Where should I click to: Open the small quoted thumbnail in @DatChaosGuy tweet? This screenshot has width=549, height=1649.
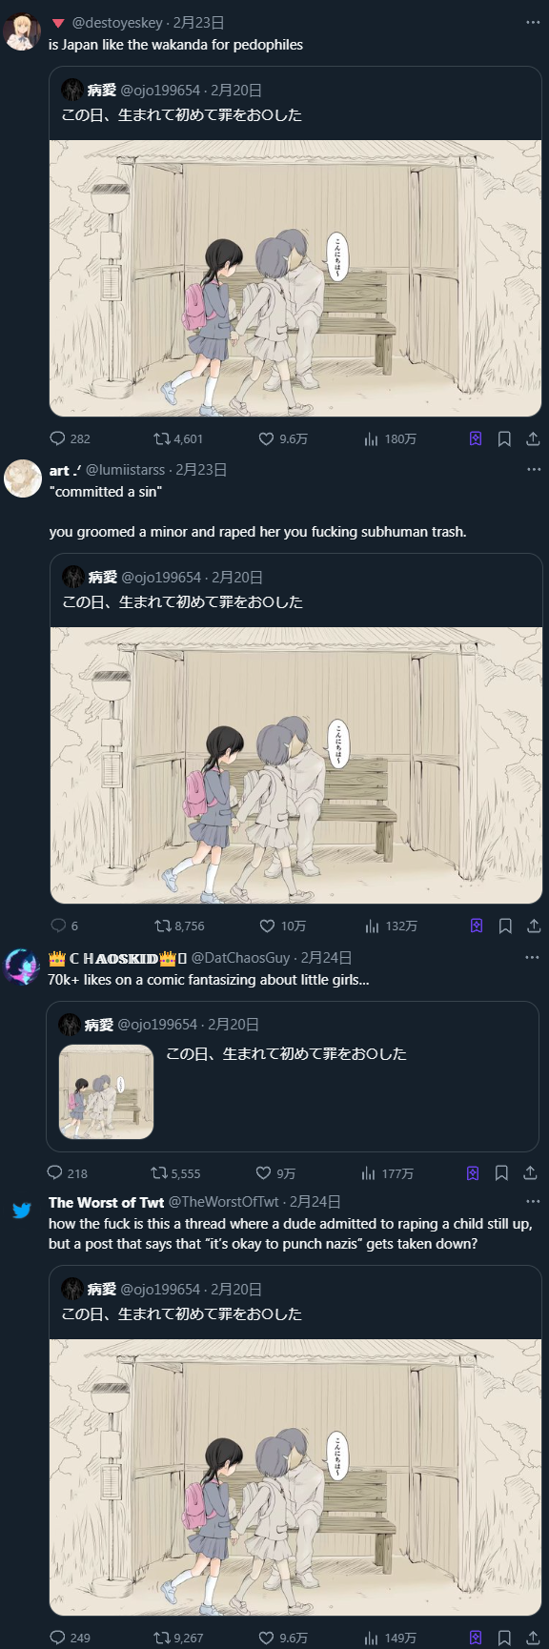click(x=107, y=1092)
